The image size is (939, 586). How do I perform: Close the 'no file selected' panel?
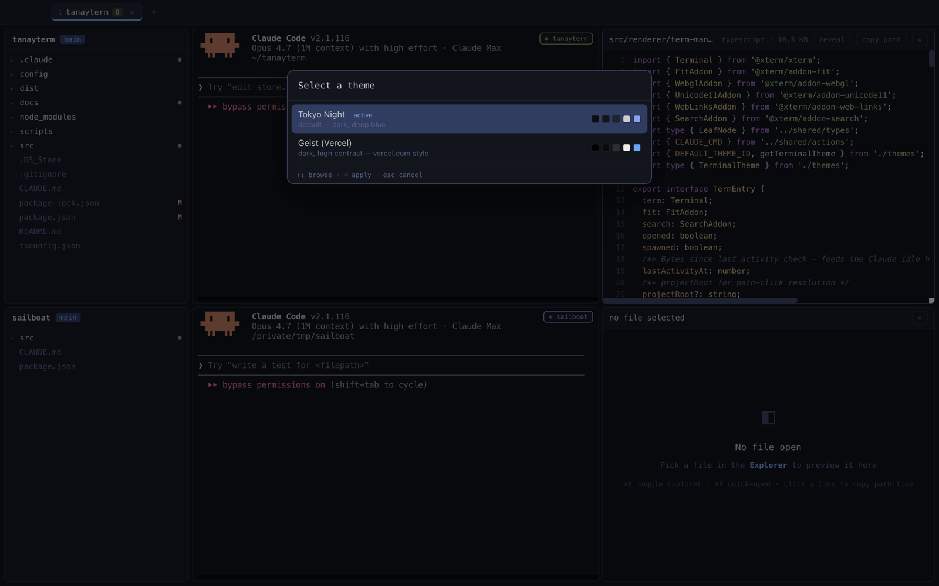point(920,318)
